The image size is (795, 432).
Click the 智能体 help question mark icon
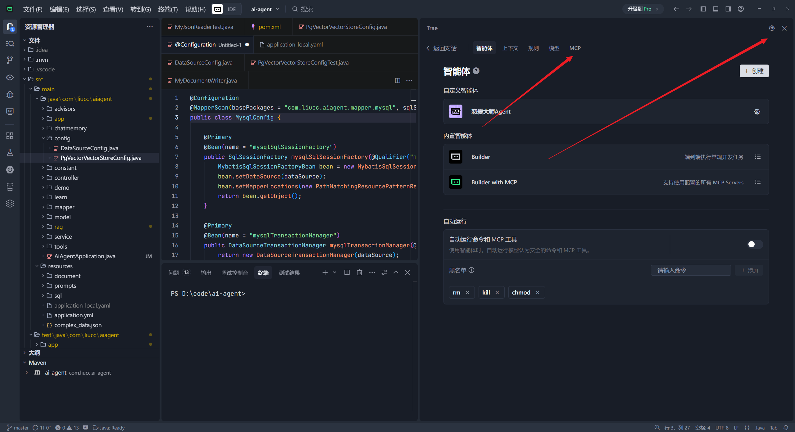[476, 71]
